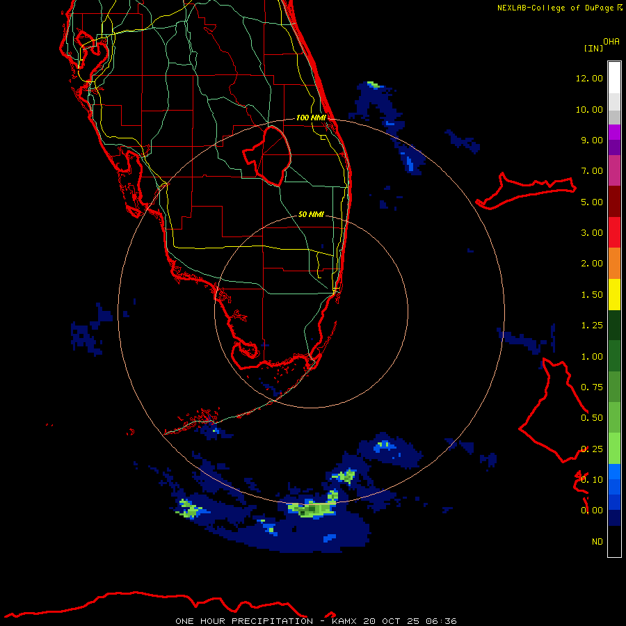The height and width of the screenshot is (626, 626).
Task: Click the ONE HOUR PRECIPITATION KAMX caption
Action: (x=316, y=621)
